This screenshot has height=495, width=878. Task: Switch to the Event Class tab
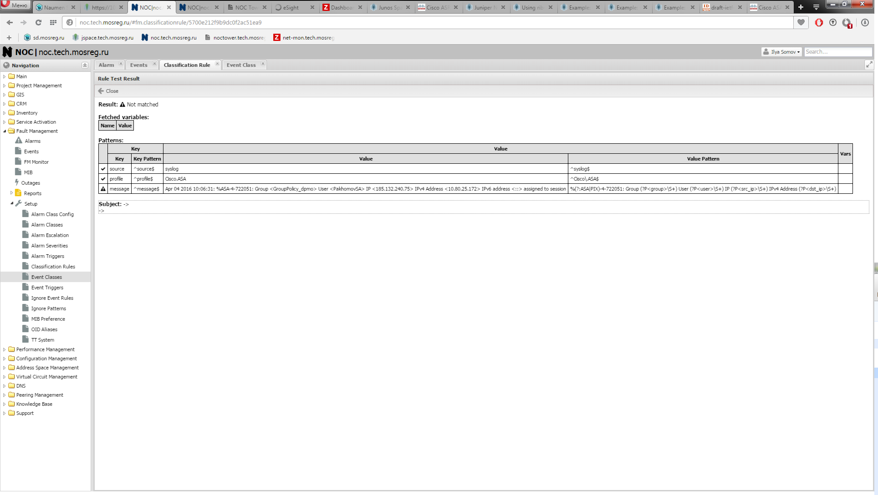241,65
